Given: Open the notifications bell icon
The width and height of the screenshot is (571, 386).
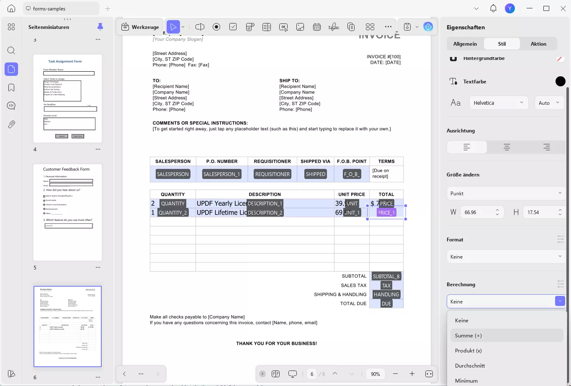Looking at the screenshot, I should (493, 8).
